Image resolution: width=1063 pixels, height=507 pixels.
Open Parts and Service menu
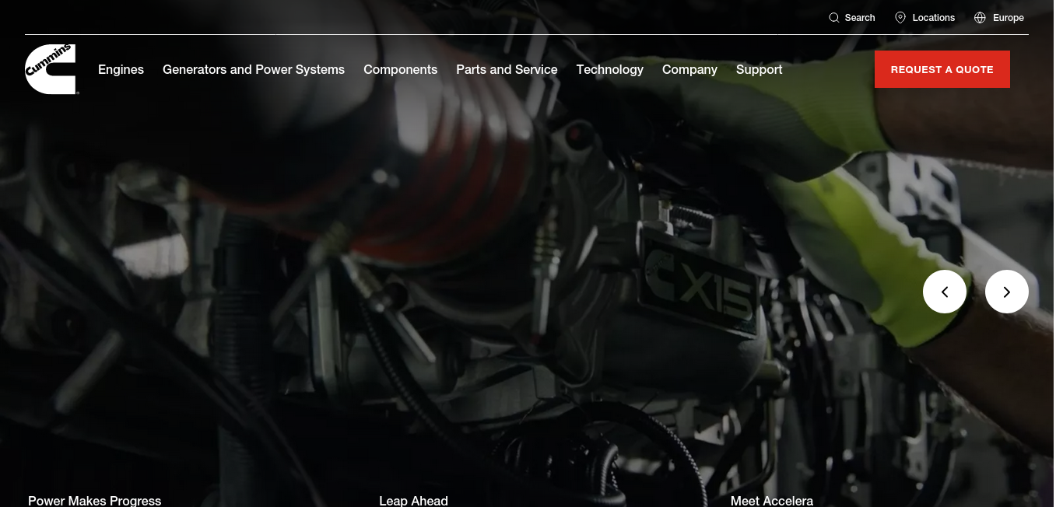(507, 69)
